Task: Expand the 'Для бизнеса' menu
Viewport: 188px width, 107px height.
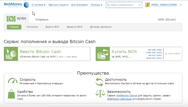Action: click(79, 5)
